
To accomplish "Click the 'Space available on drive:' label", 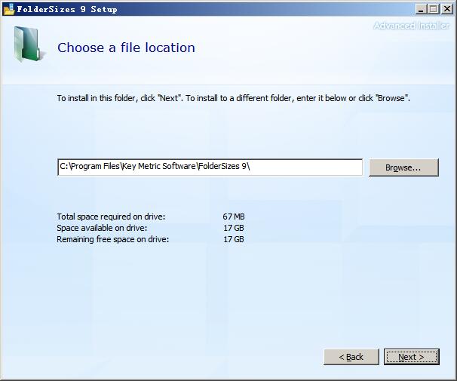I will (102, 228).
